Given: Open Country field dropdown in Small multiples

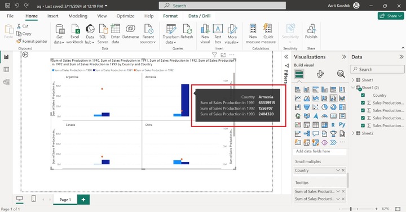Looking at the screenshot, I should pos(338,170).
